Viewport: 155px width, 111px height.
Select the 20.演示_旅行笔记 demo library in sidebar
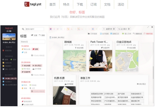click(x=9, y=78)
